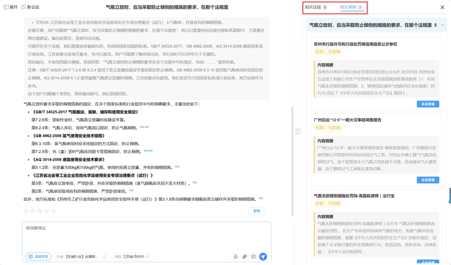
Task: Rate the answer three stars
Action: [x=40, y=211]
